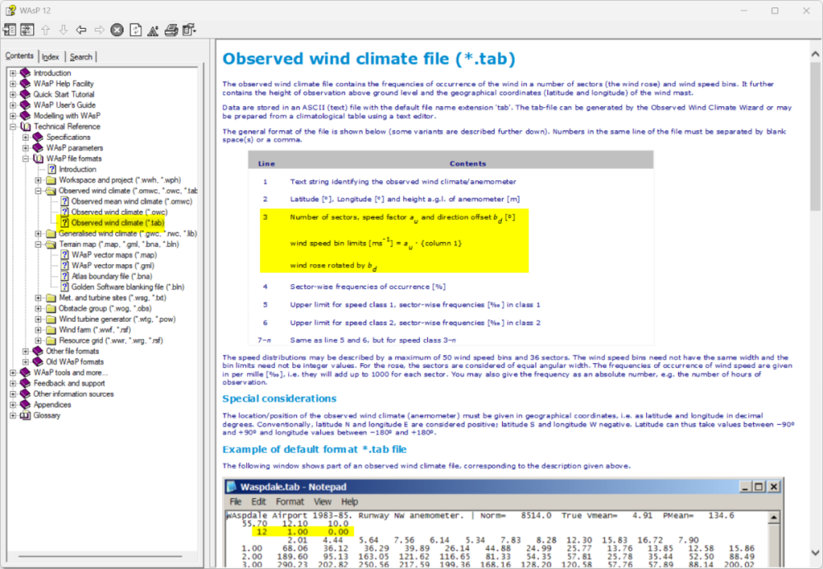823x569 pixels.
Task: Click the Hide navigation pane toolbar icon
Action: tap(10, 30)
